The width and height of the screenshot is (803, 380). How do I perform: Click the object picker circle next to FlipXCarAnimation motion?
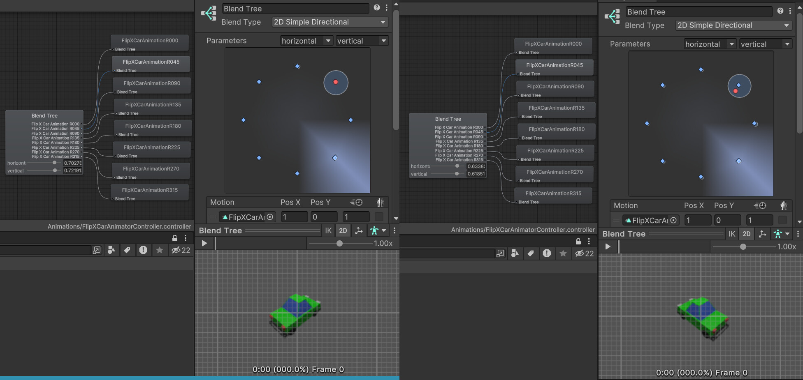tap(270, 217)
